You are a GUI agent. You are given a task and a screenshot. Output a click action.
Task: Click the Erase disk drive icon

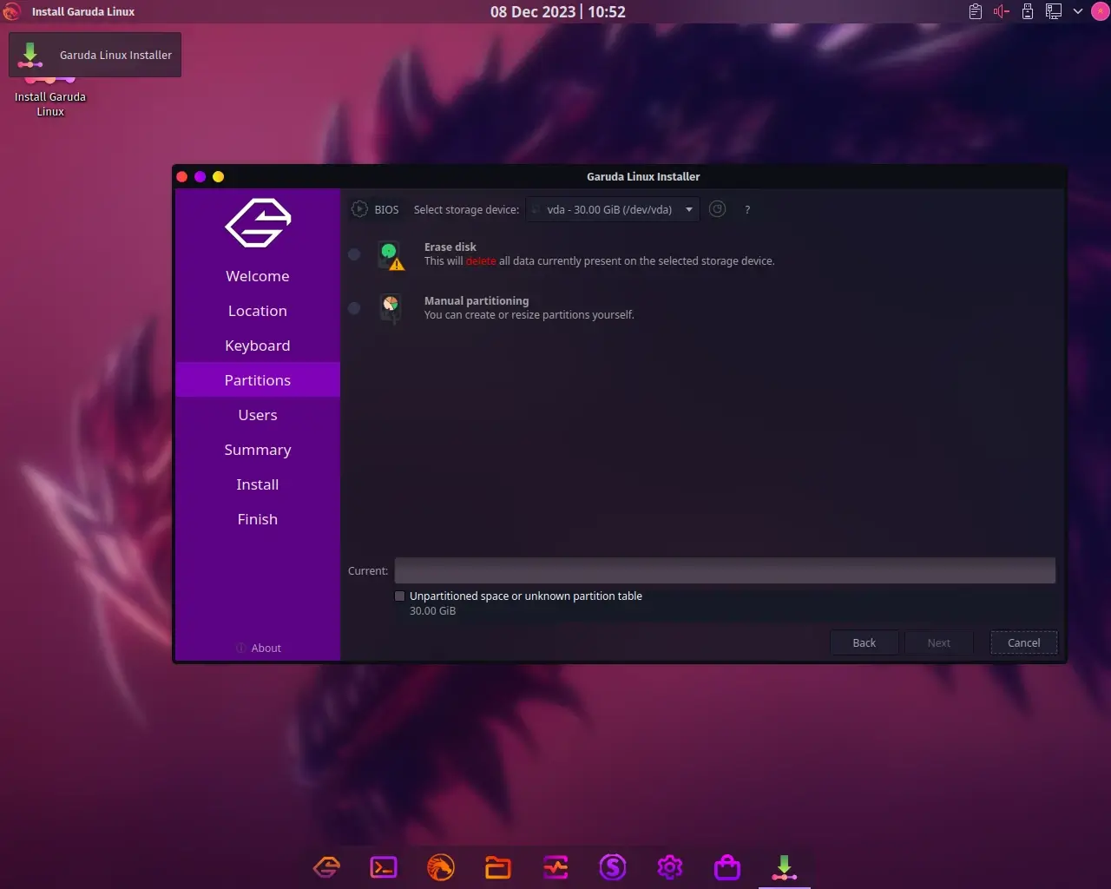coord(391,255)
